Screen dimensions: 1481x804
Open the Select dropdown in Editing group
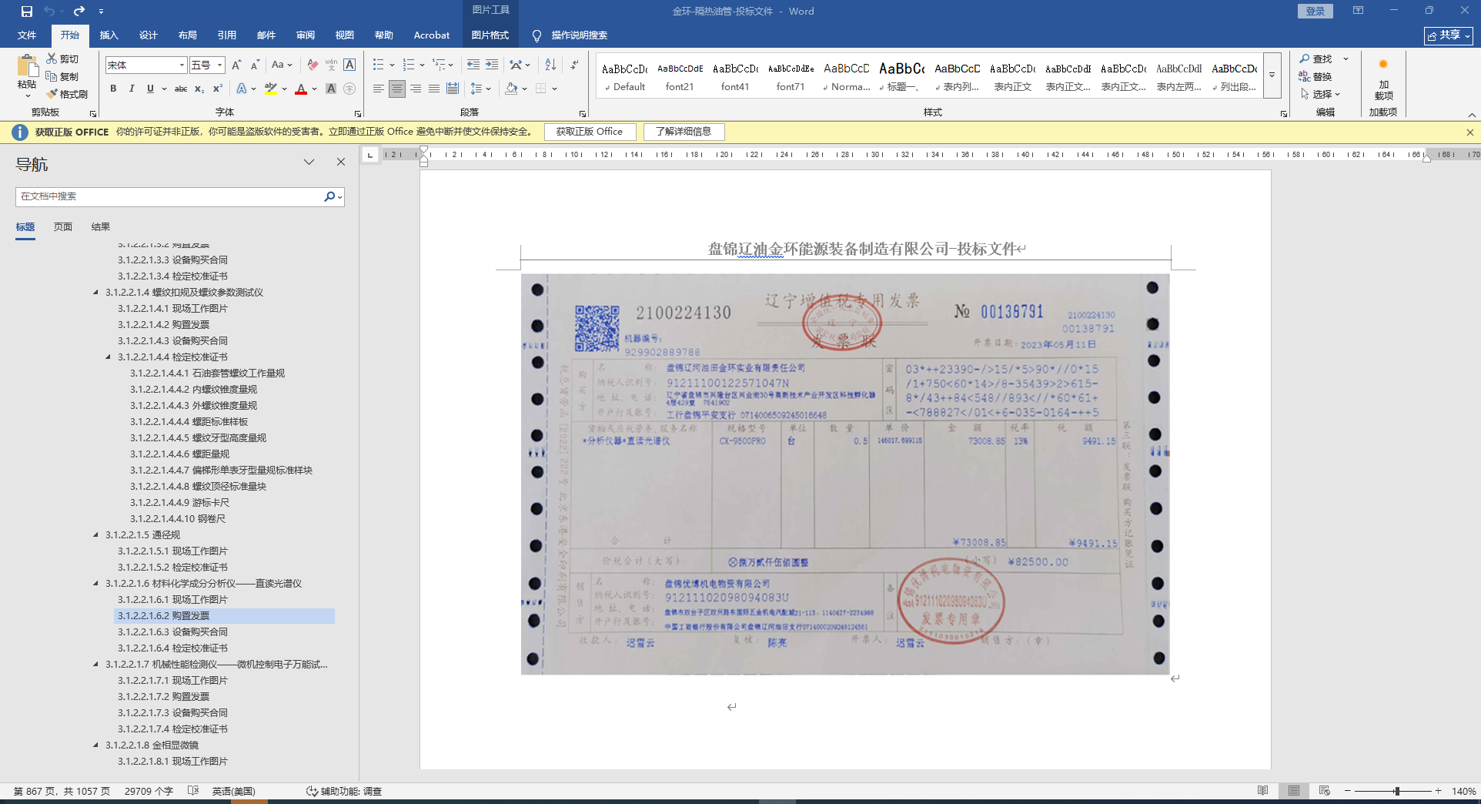[x=1320, y=94]
